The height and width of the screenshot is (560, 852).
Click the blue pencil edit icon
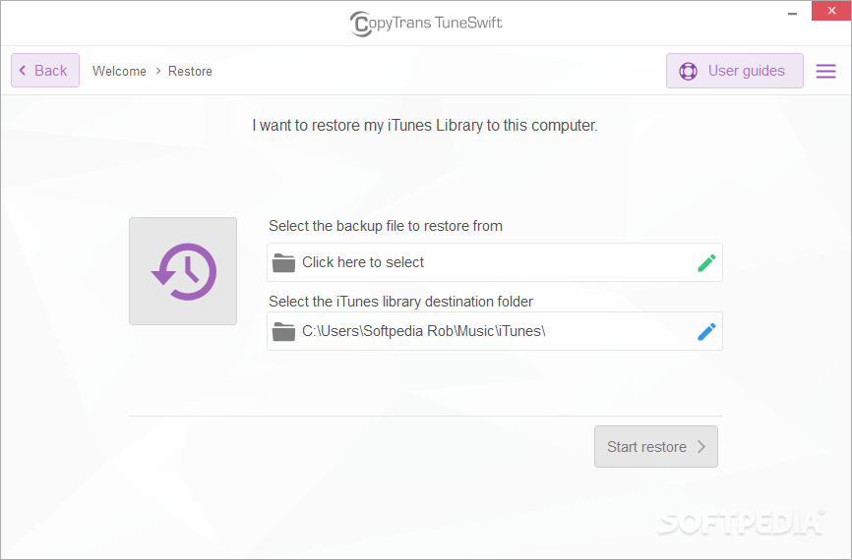point(706,331)
